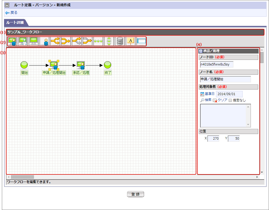
Task: Collapse the 承認／処理 property panel
Action: pos(201,51)
